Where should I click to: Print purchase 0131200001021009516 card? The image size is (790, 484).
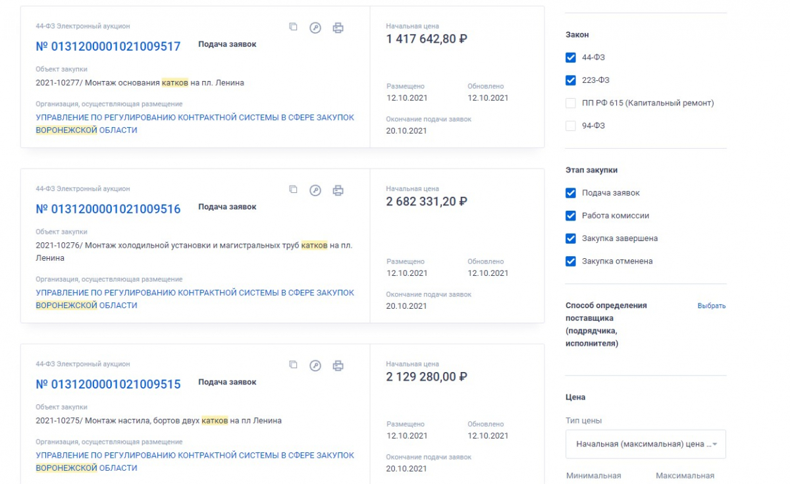click(338, 190)
